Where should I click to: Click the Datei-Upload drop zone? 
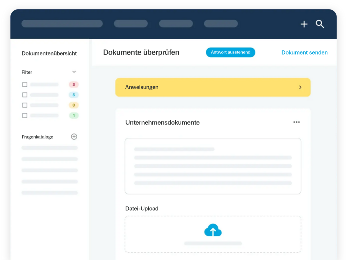pos(213,234)
